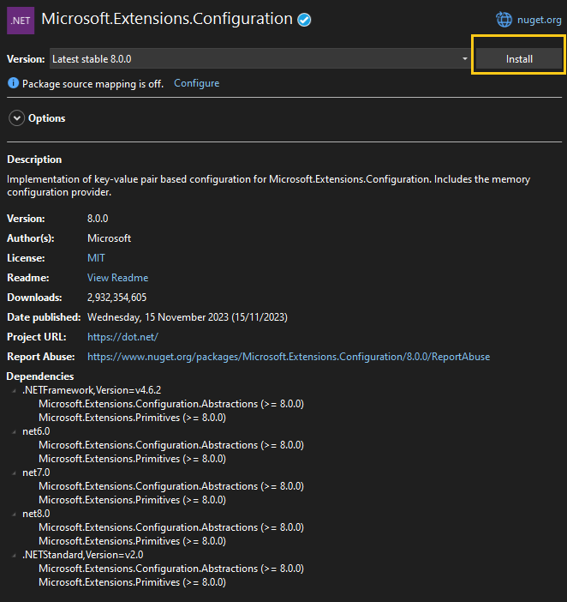This screenshot has width=567, height=602.
Task: Collapse the net8.0 dependency group
Action: [x=15, y=515]
